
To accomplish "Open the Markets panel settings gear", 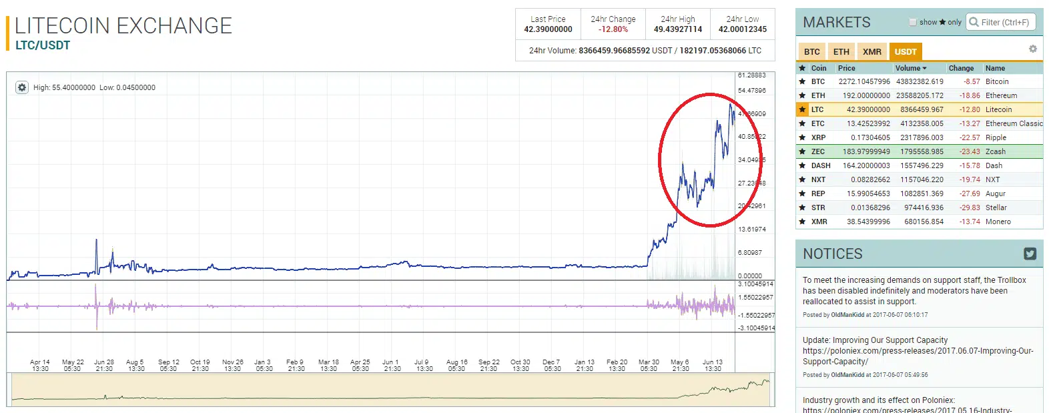I will (1032, 49).
